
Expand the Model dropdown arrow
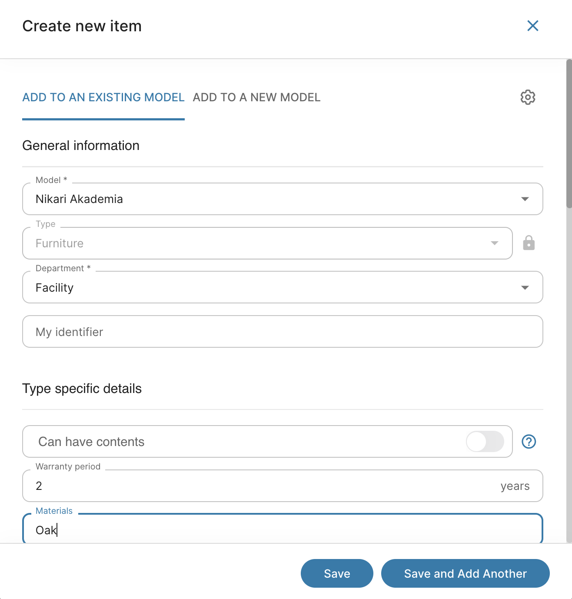click(525, 199)
